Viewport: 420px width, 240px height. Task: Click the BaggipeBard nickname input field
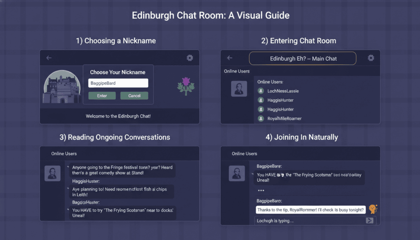point(118,83)
